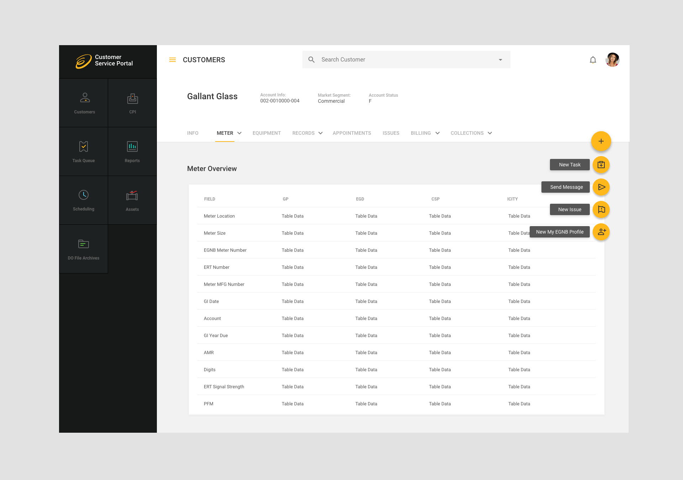Screen dimensions: 683x480
Task: Open the Assets sidebar icon
Action: tap(132, 195)
